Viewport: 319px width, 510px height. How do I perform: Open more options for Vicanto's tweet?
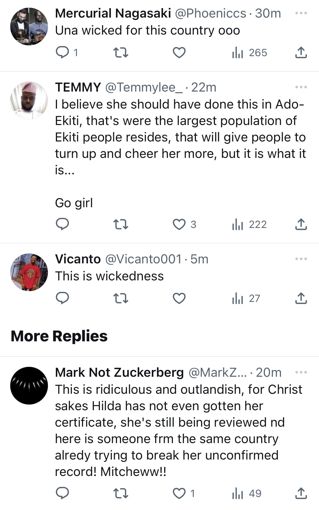[301, 259]
